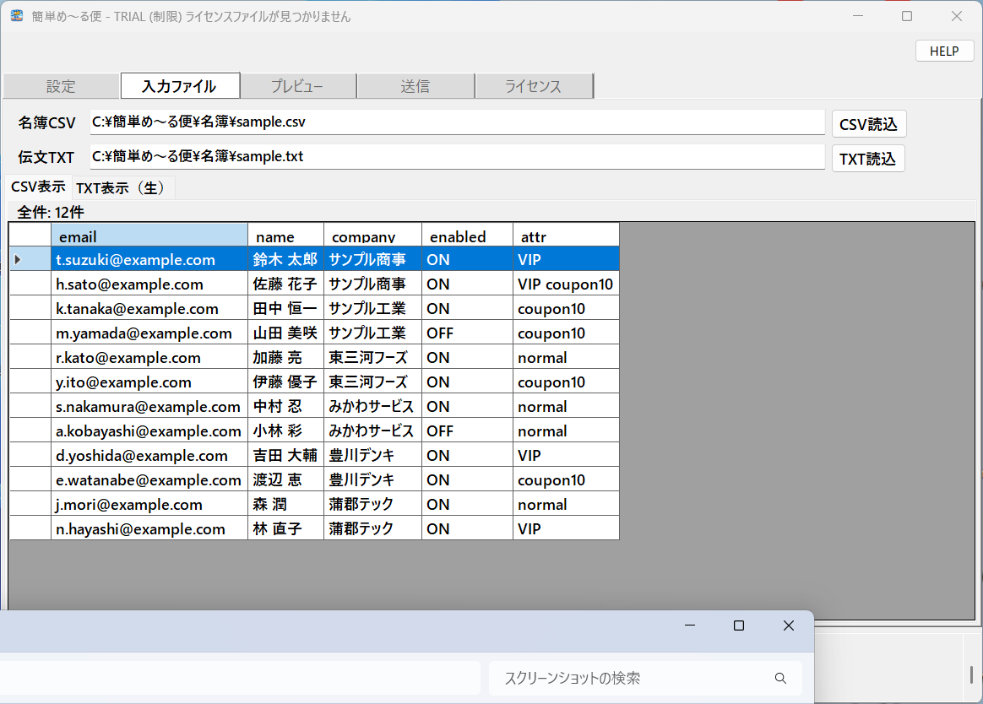
Task: Click the row selector arrow for t.suzuki
Action: [18, 260]
